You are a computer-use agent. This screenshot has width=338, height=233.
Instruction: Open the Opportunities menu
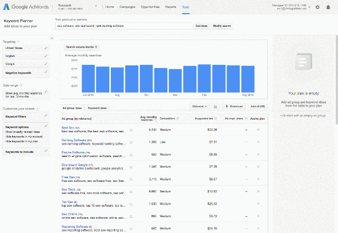click(x=150, y=7)
